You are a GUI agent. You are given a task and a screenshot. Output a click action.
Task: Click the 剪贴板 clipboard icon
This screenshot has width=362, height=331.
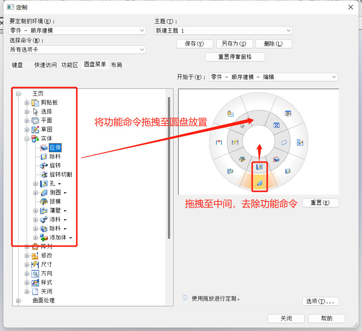click(x=35, y=102)
